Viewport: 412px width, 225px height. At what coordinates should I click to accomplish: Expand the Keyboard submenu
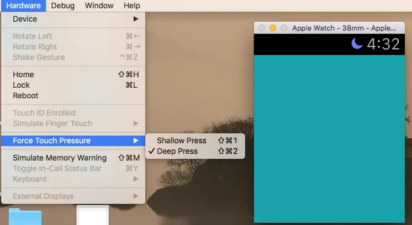click(73, 179)
